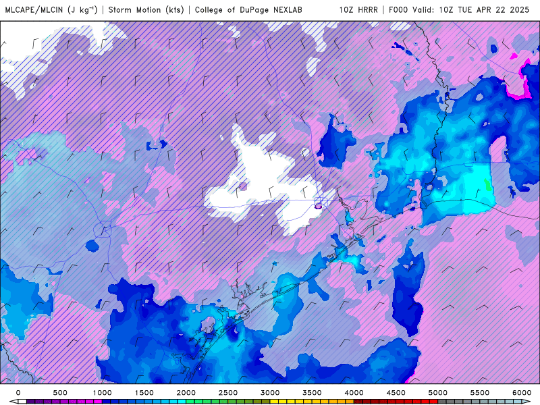Click the '3000' color scale label
The image size is (540, 405).
coord(270,393)
